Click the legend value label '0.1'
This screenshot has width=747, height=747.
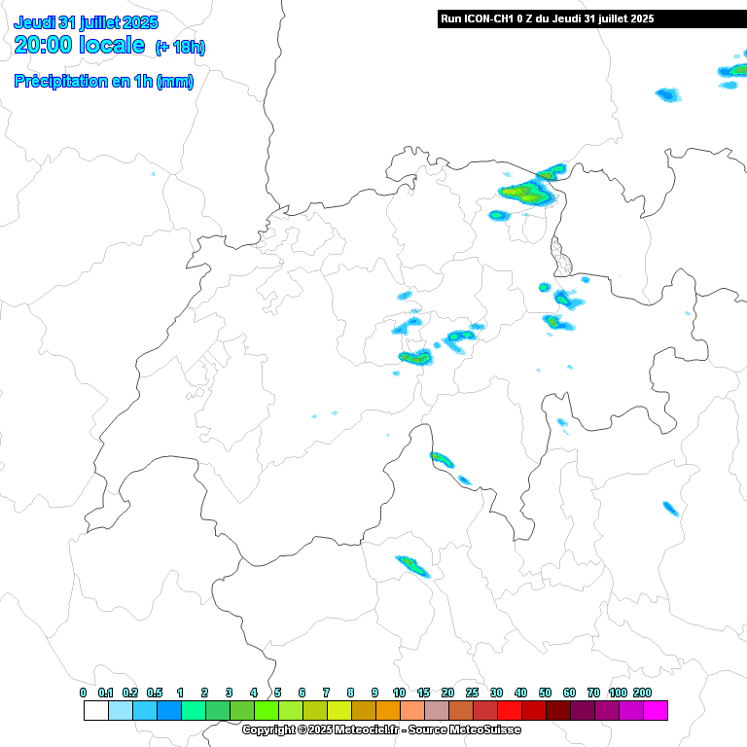pos(105,693)
